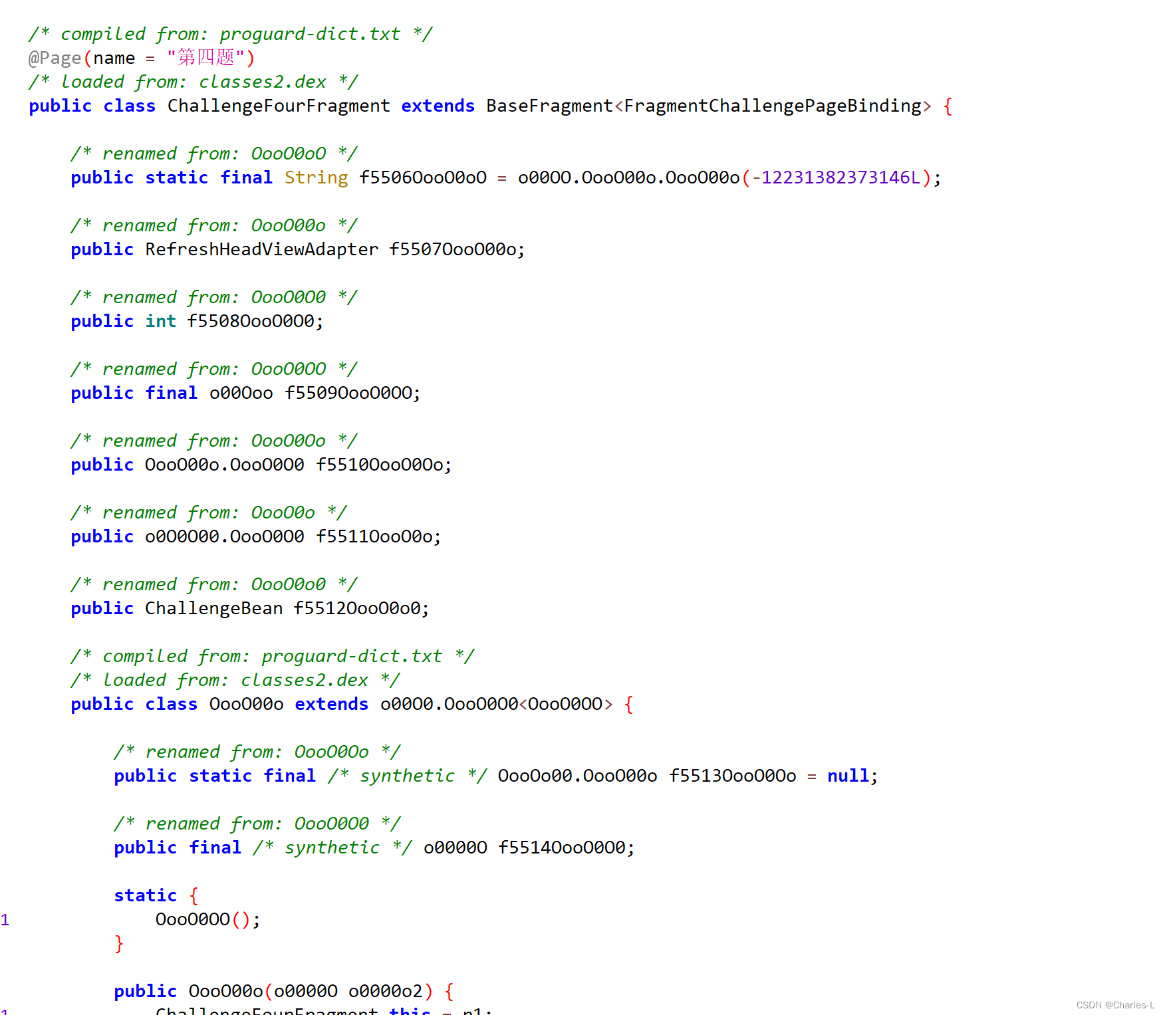Click the @Page annotation
Image resolution: width=1165 pixels, height=1015 pixels.
[x=55, y=58]
